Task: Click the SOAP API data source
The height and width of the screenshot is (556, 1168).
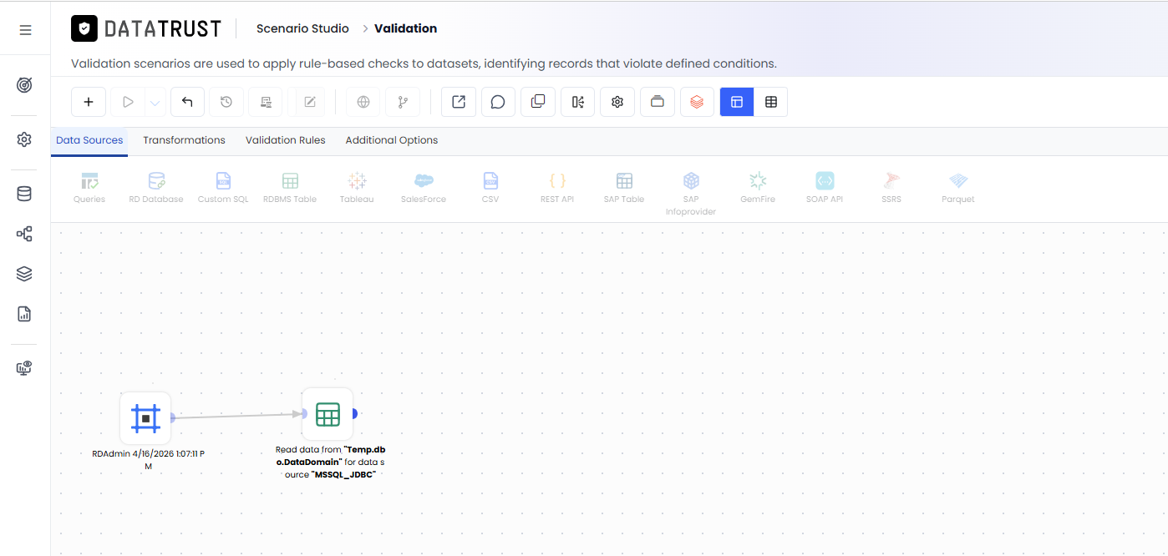Action: (825, 188)
